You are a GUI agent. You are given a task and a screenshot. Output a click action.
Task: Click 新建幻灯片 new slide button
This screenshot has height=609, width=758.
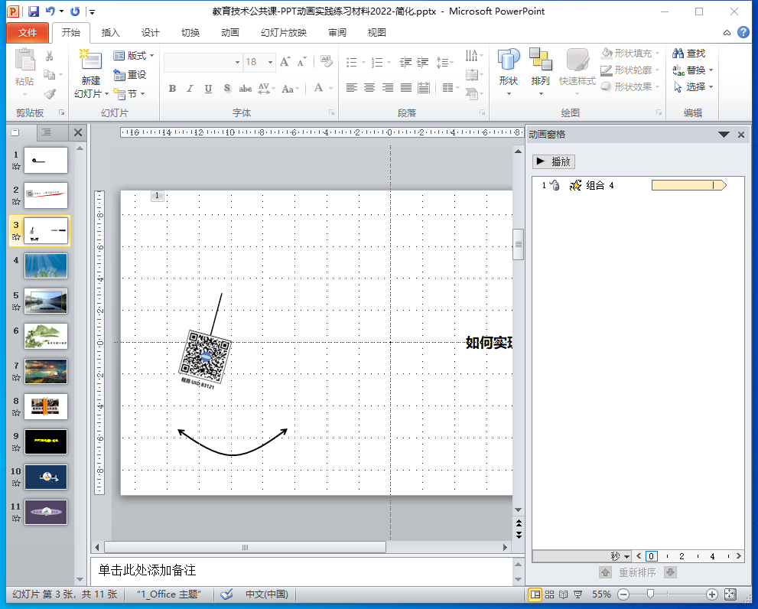(x=91, y=73)
